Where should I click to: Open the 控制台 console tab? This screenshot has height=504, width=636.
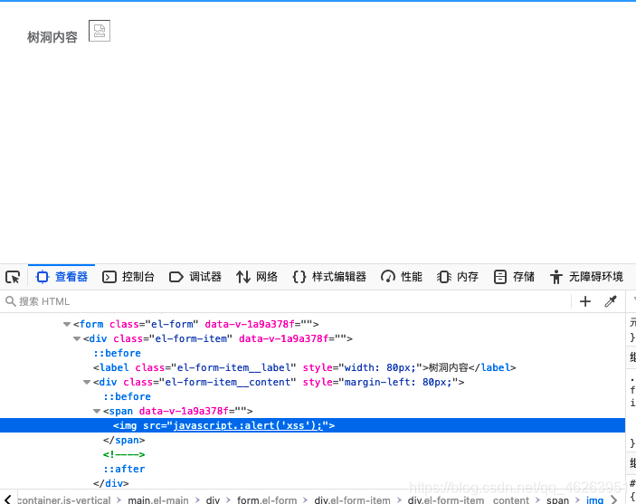pos(128,277)
